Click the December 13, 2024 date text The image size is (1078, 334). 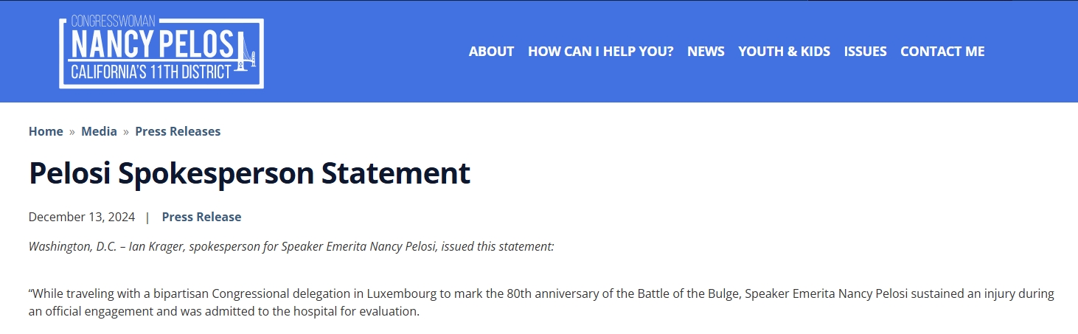pyautogui.click(x=82, y=217)
